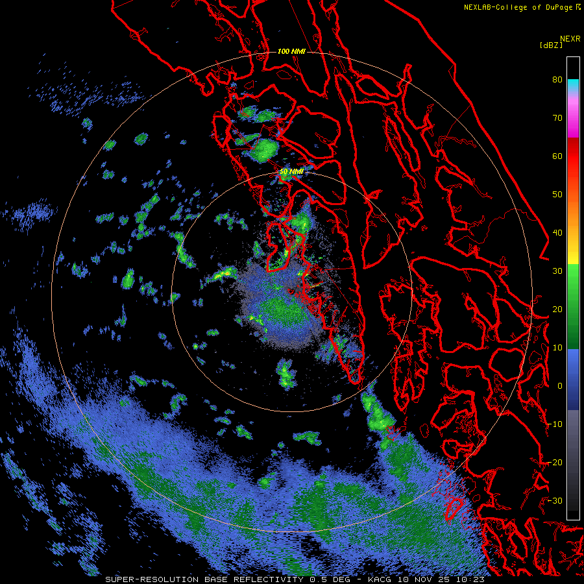Click the 40 dBZ scale value
This screenshot has width=584, height=584.
557,233
